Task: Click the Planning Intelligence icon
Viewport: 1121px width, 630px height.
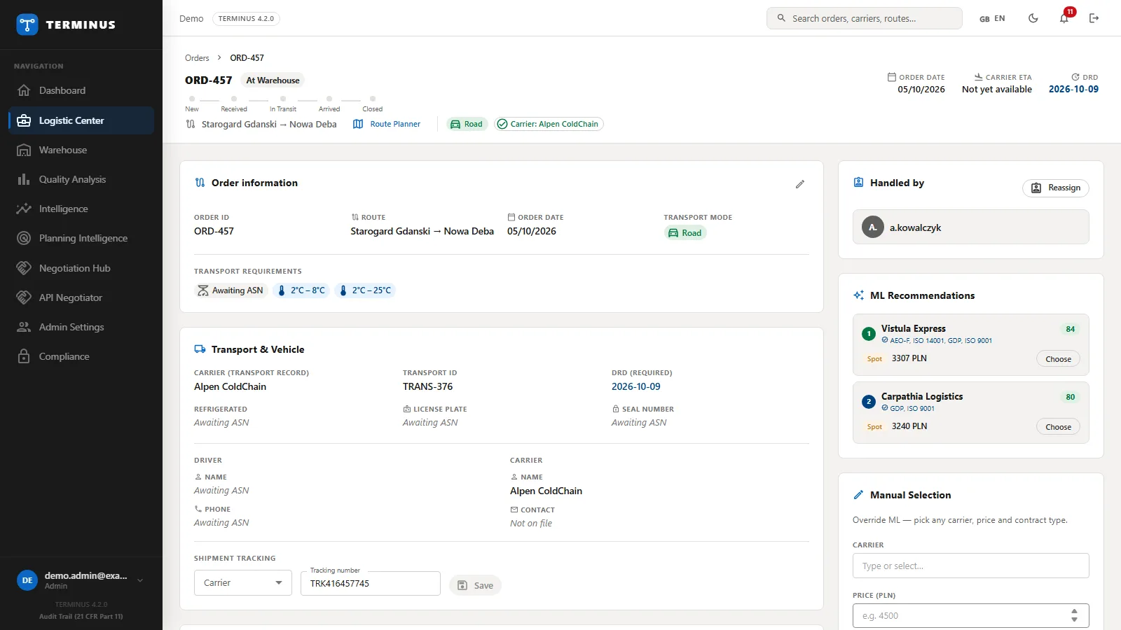Action: 24,238
